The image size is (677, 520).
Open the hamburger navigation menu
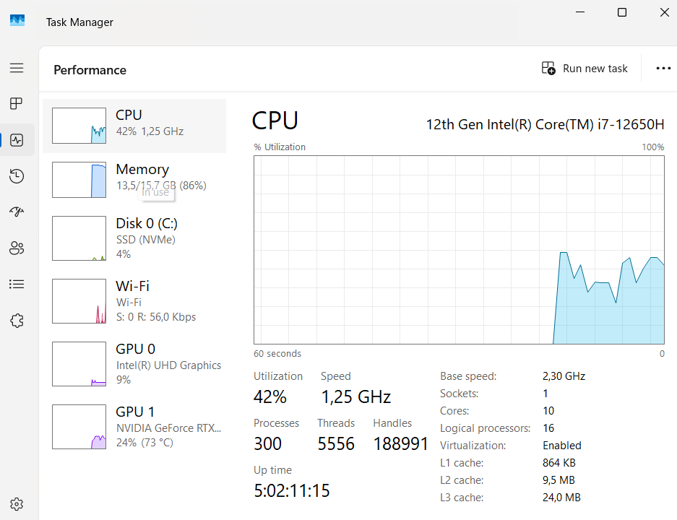click(x=17, y=68)
